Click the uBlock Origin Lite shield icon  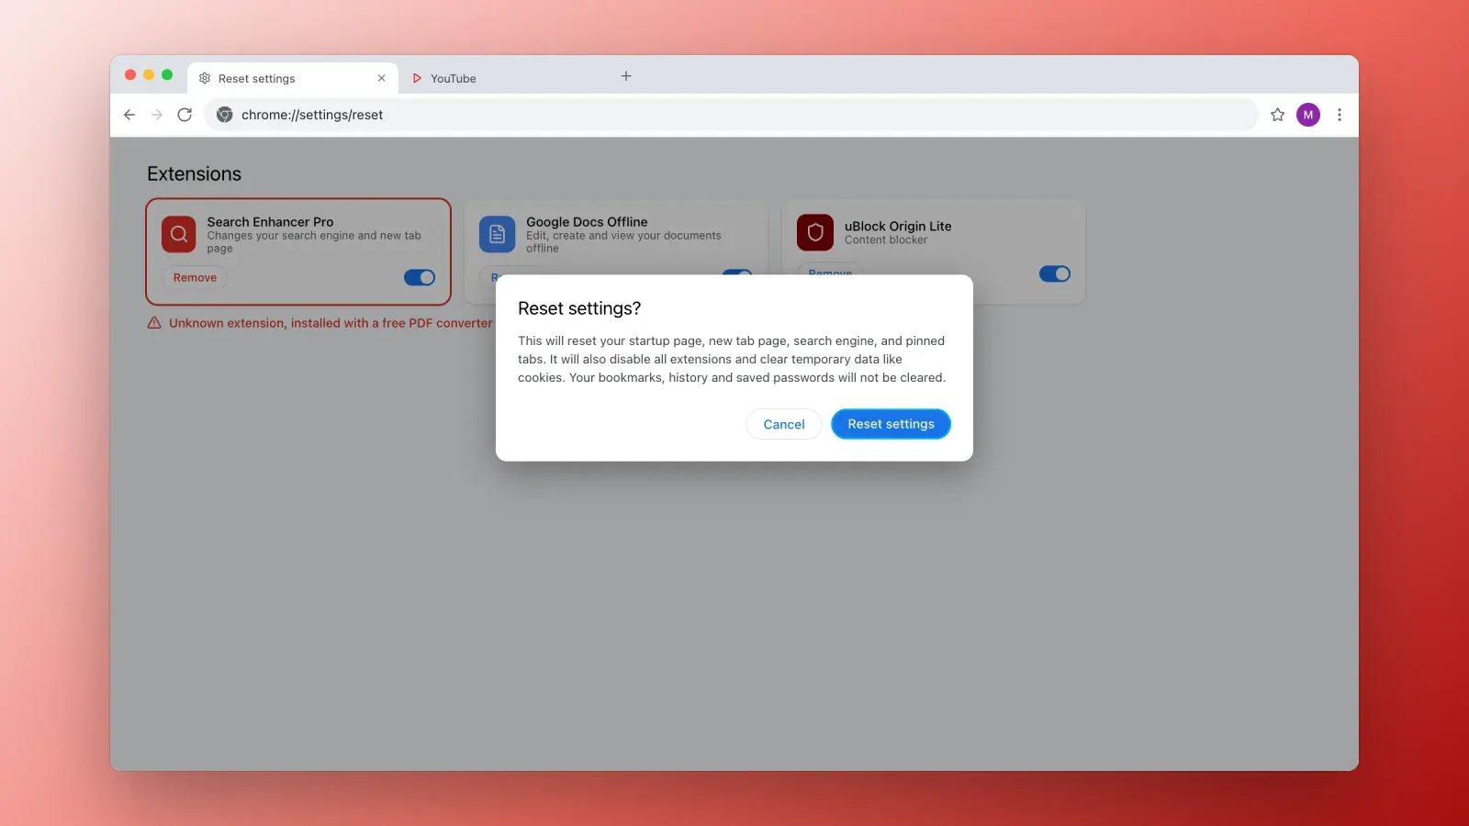[x=815, y=232]
